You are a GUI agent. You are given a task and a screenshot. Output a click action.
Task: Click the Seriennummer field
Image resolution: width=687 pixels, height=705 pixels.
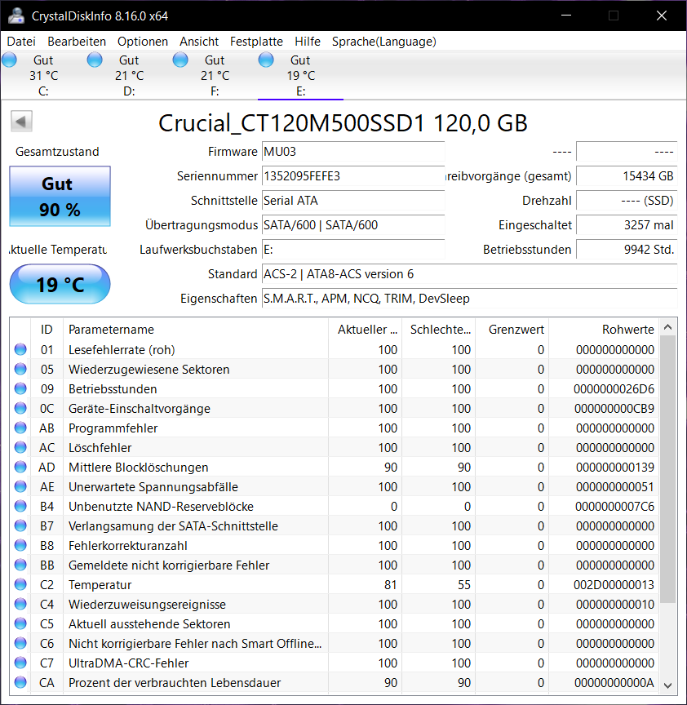click(353, 175)
